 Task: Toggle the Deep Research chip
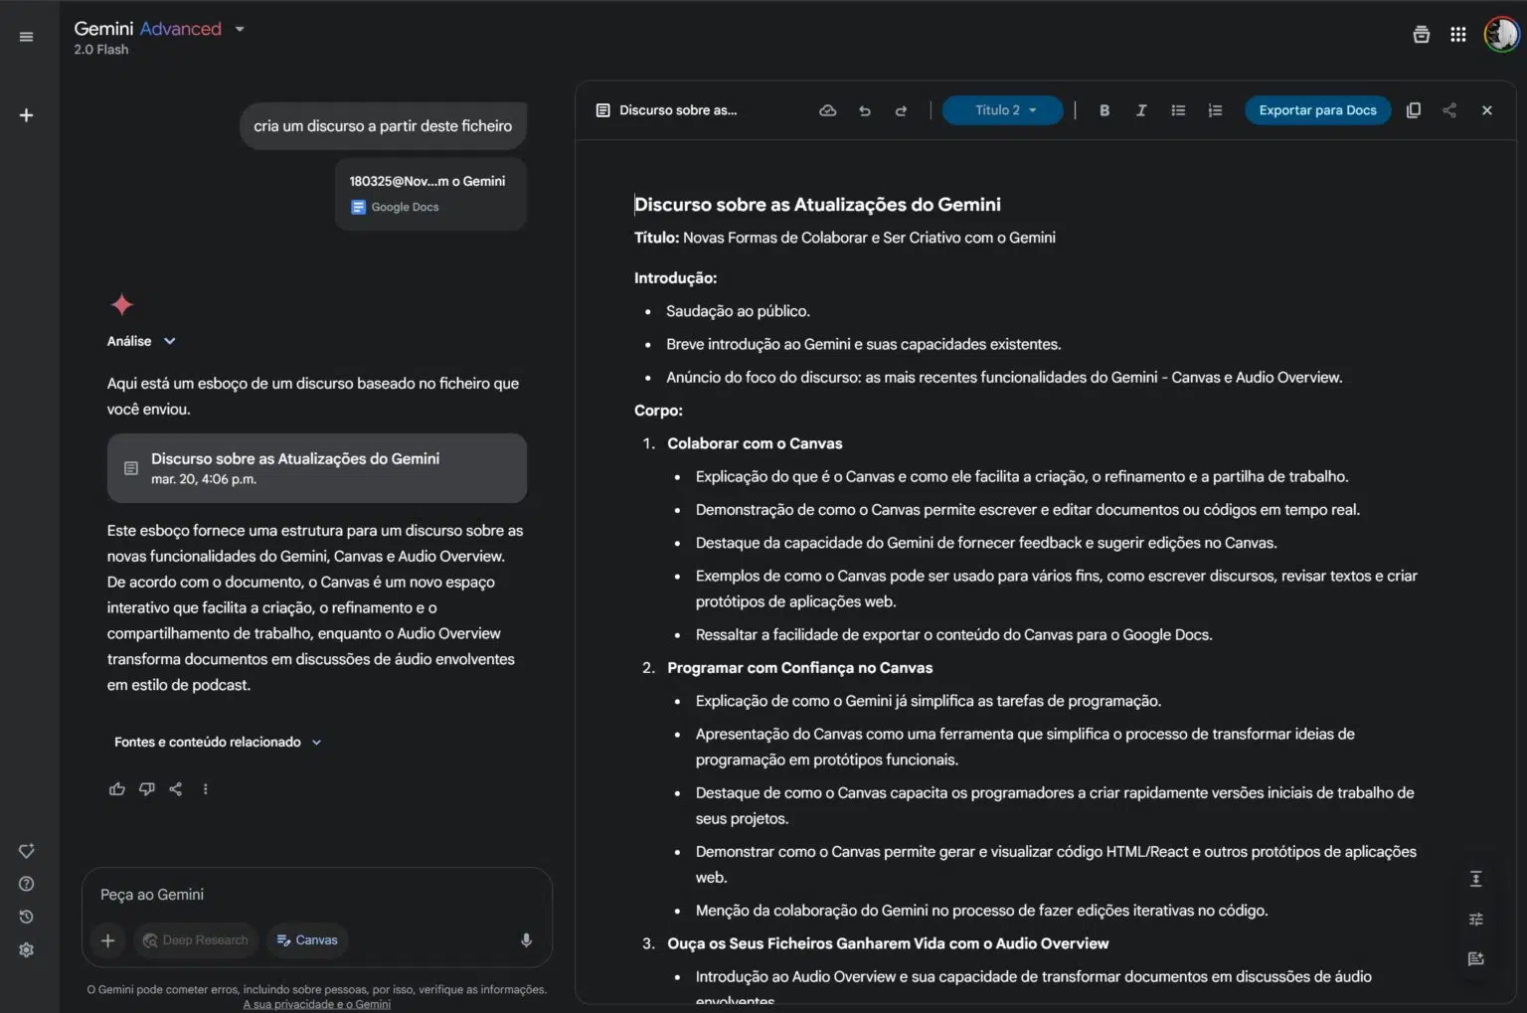tap(196, 940)
